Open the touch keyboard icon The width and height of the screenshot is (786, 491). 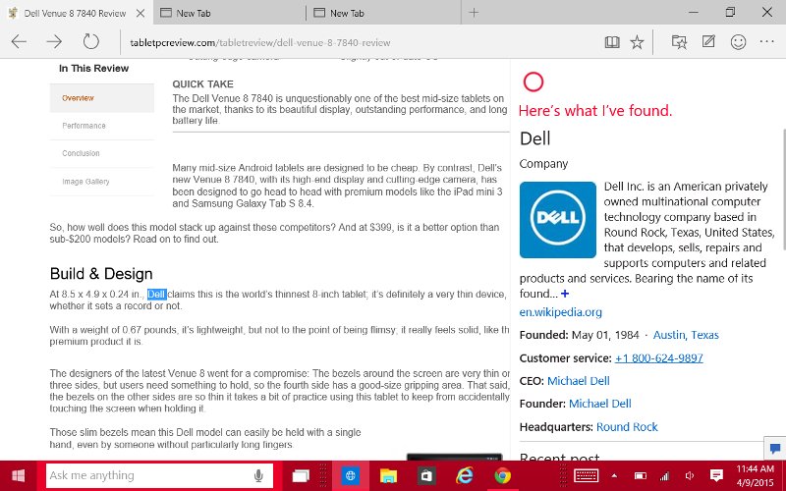point(586,475)
